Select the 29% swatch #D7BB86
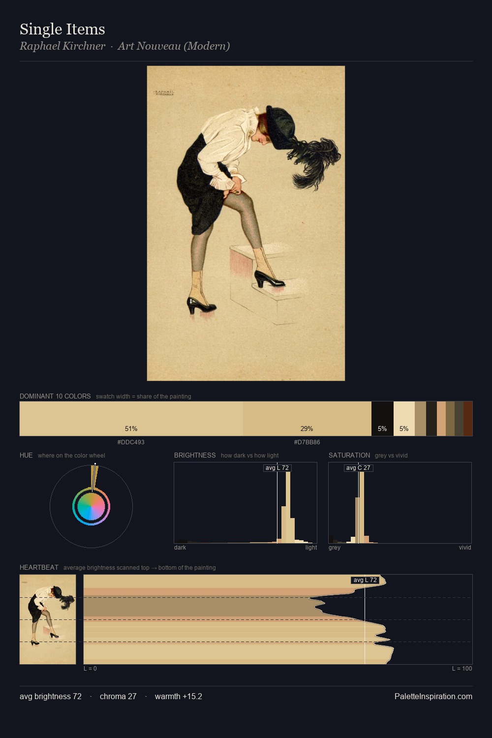 click(307, 419)
